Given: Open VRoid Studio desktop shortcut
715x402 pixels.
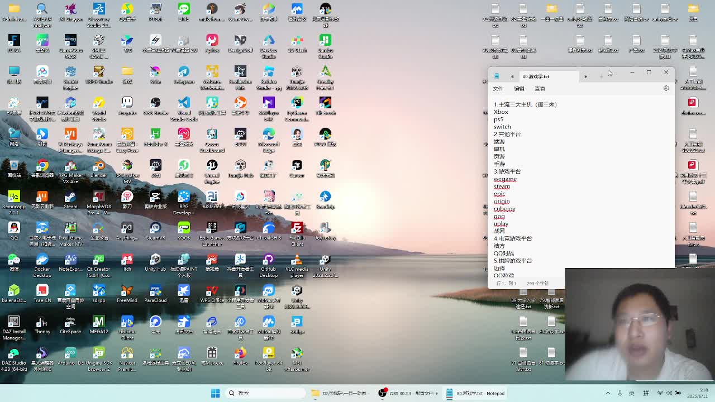Looking at the screenshot, I should coord(99,109).
